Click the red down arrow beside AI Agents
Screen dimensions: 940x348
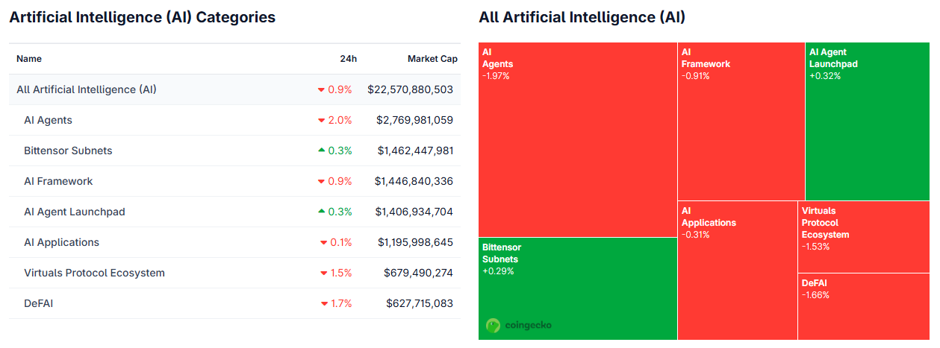[x=321, y=121]
